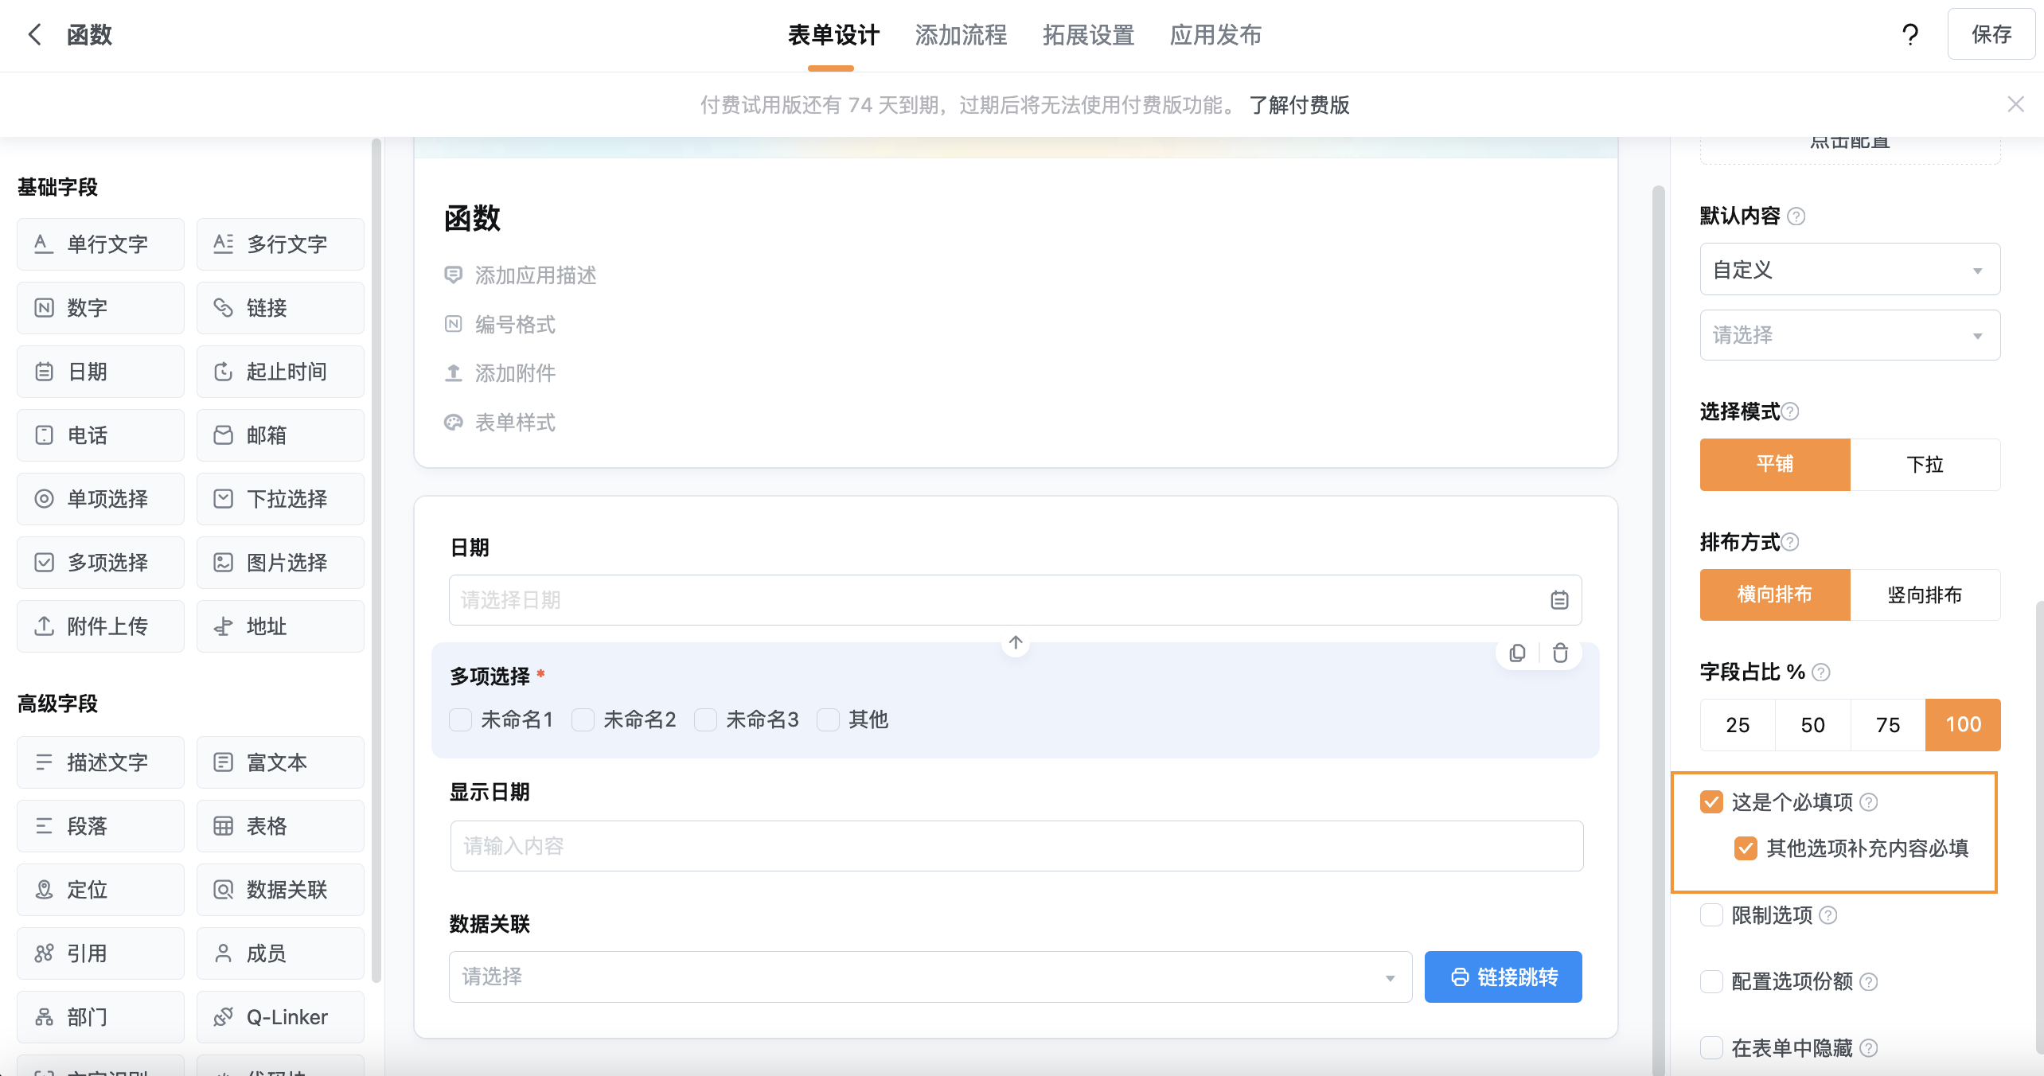2044x1076 pixels.
Task: Add the 成员 field
Action: [280, 953]
